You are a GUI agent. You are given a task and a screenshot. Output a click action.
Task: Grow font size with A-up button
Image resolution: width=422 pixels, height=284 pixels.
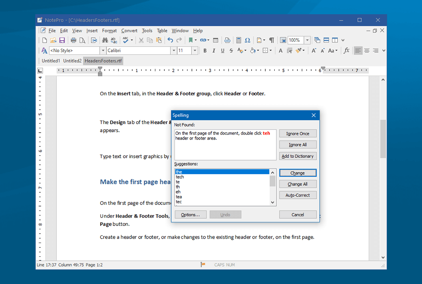(314, 51)
